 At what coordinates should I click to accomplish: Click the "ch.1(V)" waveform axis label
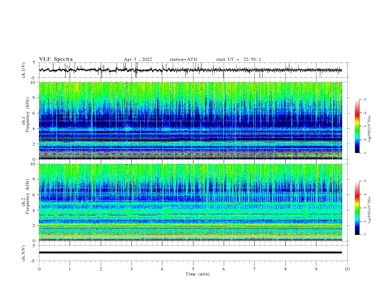pyautogui.click(x=24, y=70)
